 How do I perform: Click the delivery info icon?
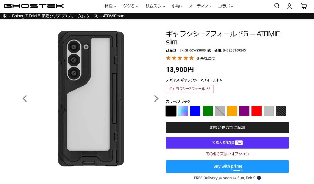pyautogui.click(x=259, y=178)
